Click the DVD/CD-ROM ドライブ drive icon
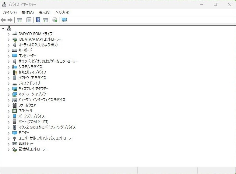 [x=15, y=34]
